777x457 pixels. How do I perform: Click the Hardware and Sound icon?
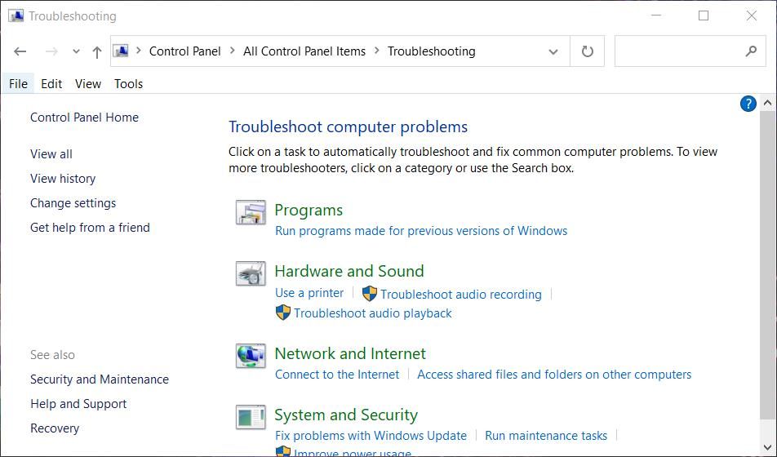251,273
